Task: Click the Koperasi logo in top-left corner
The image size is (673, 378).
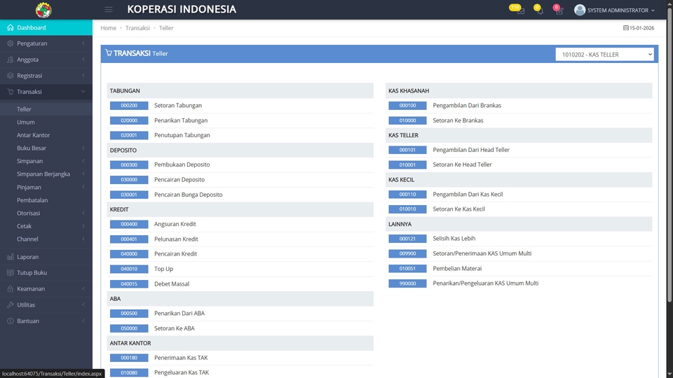Action: click(43, 10)
